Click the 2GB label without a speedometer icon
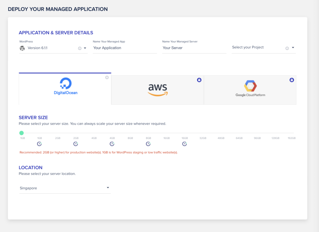319x232 pixels. (58, 138)
